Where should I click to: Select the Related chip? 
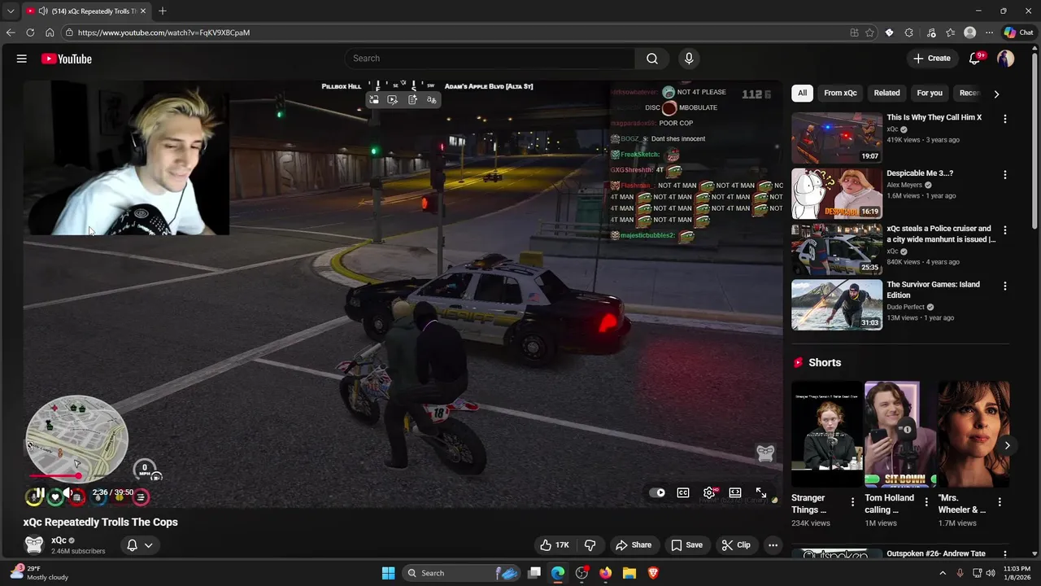click(x=886, y=93)
